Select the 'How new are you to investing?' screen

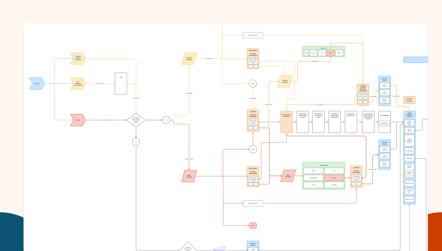(x=287, y=122)
